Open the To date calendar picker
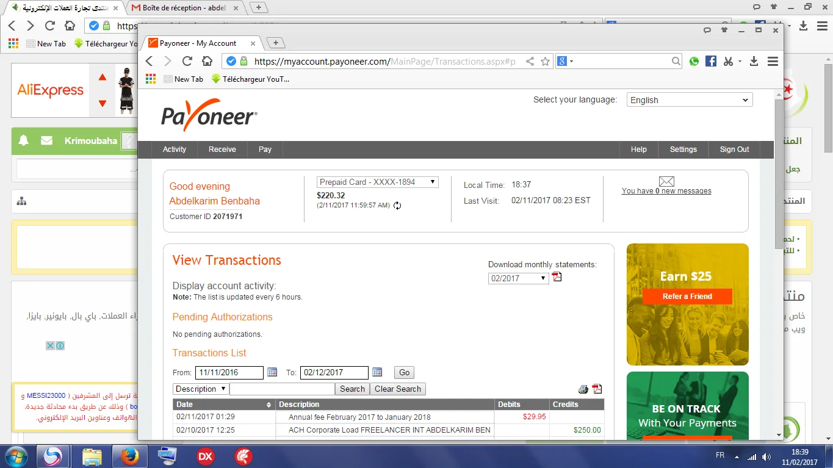 tap(377, 372)
